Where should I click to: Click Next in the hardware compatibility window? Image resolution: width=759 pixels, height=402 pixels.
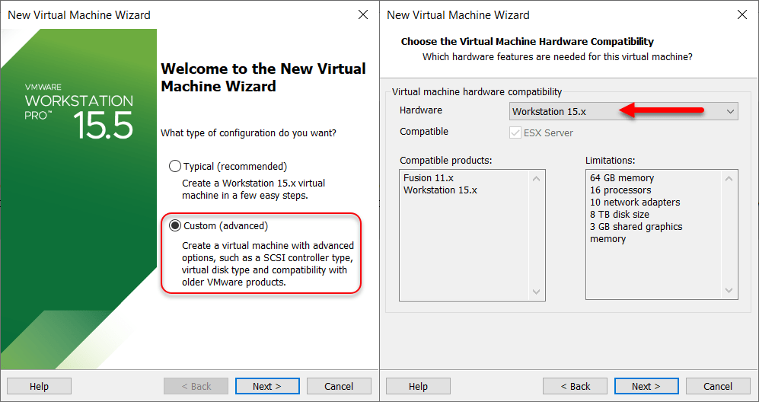(646, 386)
